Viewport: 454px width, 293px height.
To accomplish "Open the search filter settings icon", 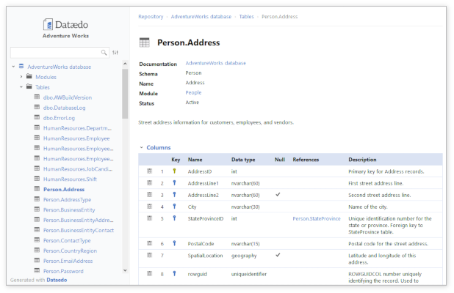I will point(115,53).
